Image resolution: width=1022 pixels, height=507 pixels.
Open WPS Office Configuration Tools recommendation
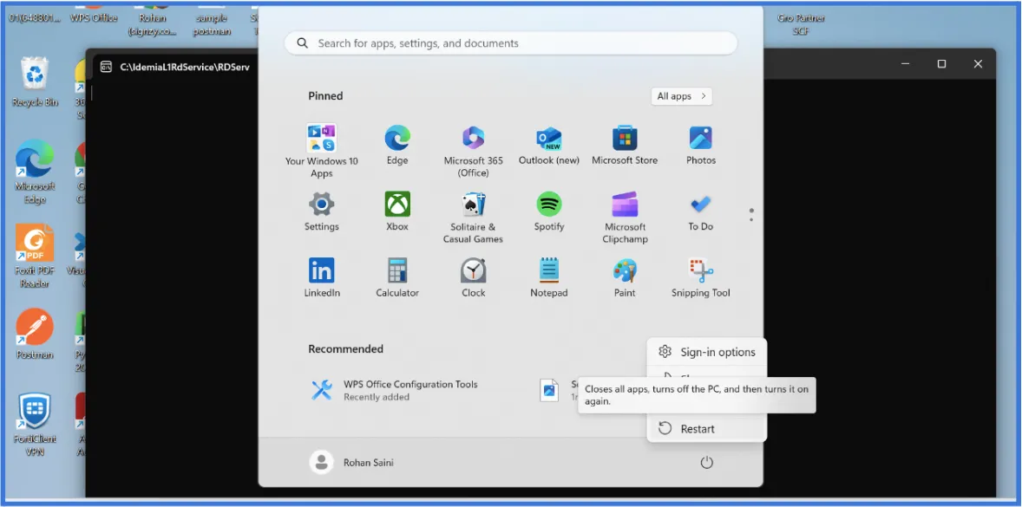[395, 390]
